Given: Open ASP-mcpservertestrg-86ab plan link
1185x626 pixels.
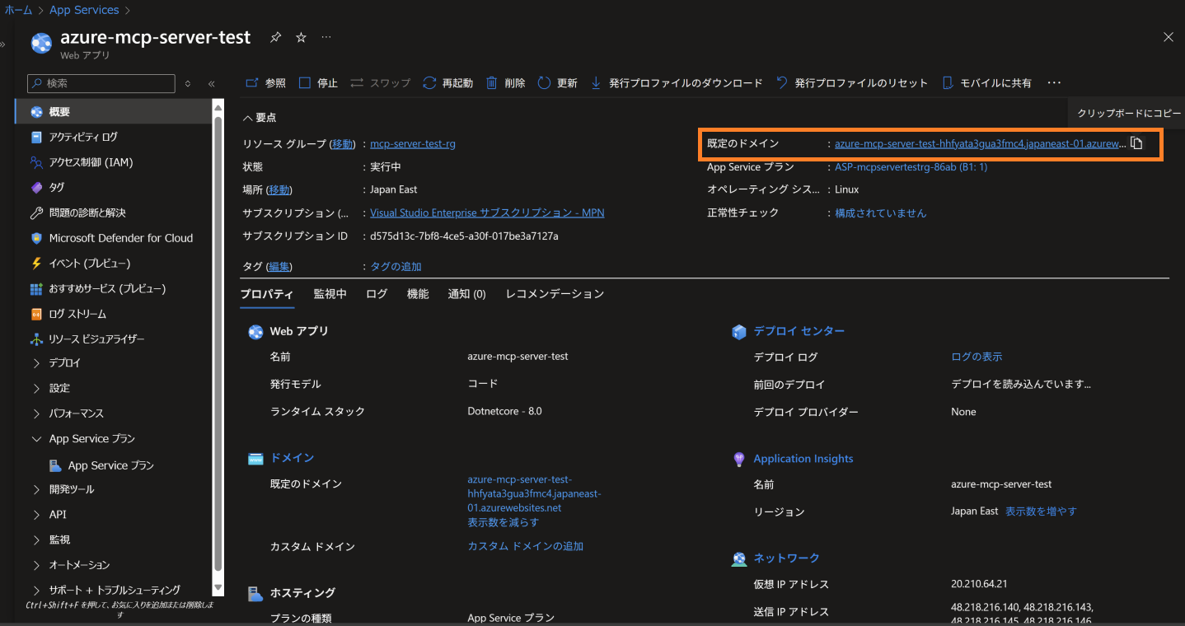Looking at the screenshot, I should click(911, 167).
